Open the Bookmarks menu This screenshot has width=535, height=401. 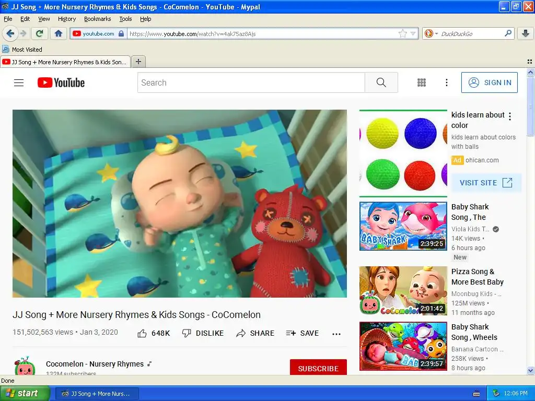(97, 19)
